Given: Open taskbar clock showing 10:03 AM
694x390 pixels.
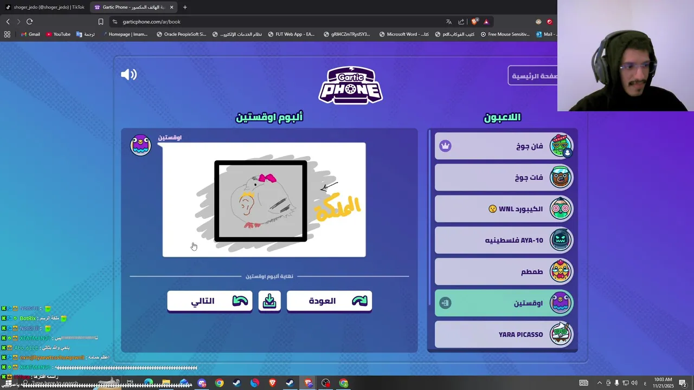Looking at the screenshot, I should click(x=663, y=383).
